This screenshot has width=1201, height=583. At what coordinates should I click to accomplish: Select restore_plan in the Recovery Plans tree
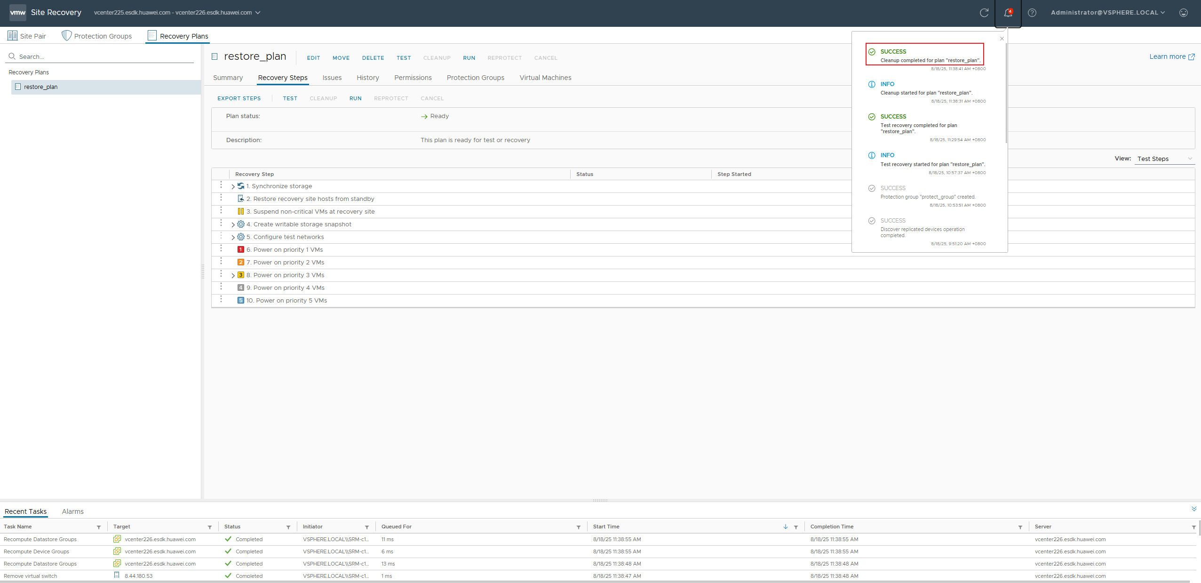coord(106,87)
